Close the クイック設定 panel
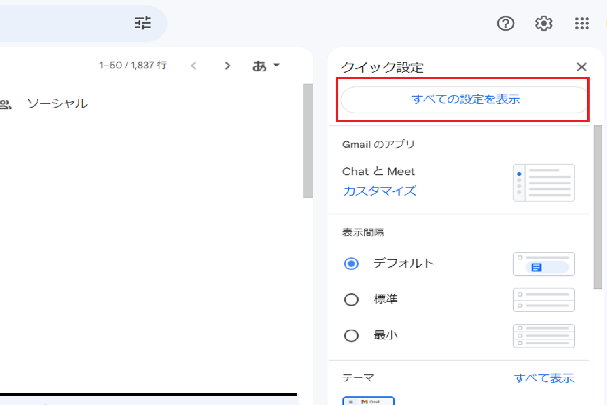607x405 pixels. click(582, 67)
